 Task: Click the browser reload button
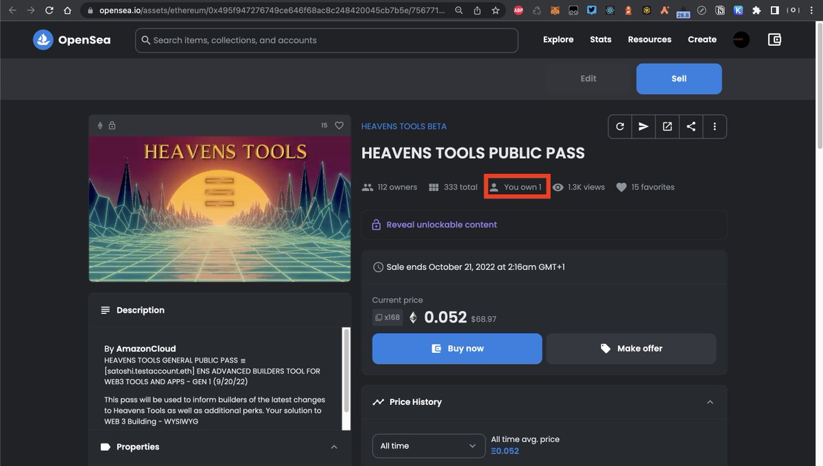click(49, 11)
